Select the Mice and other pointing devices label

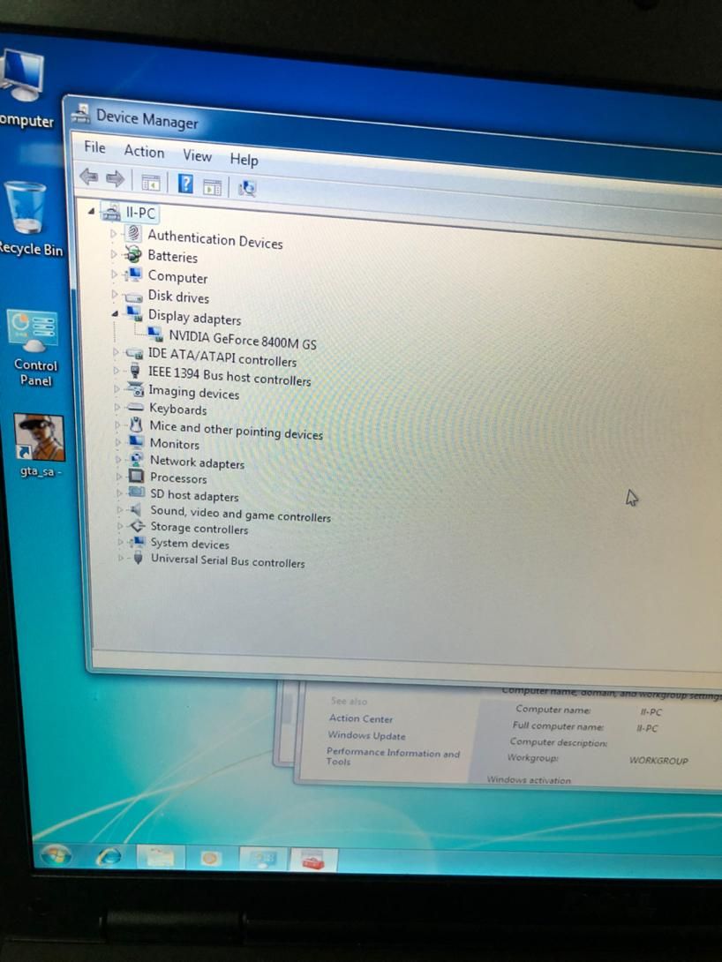(237, 430)
